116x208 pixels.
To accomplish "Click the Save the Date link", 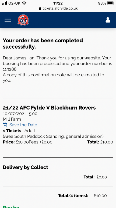I will pos(23,125).
